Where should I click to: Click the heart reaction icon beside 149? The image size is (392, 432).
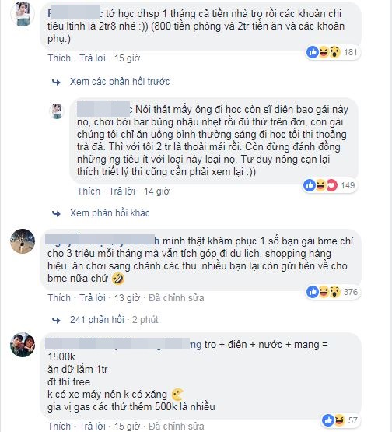[331, 185]
